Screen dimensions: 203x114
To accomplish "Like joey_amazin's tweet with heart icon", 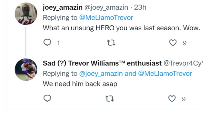I will click(173, 43).
